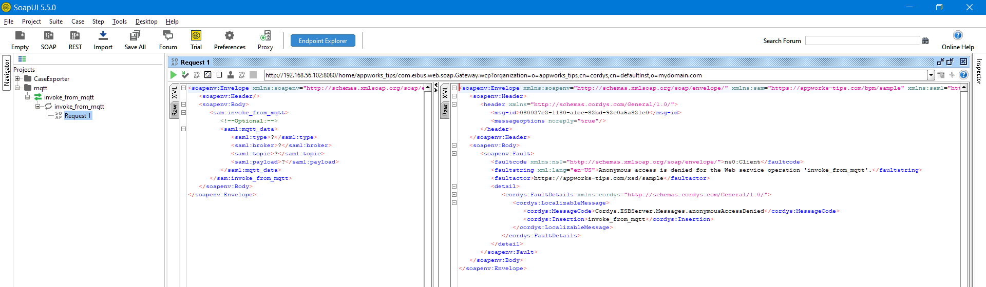Collapse the invoke_from_mqtt operation node

tap(38, 107)
